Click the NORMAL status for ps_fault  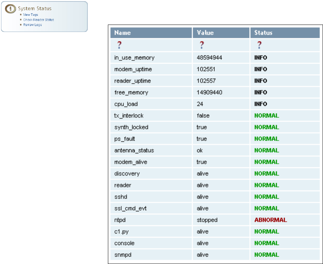point(266,139)
